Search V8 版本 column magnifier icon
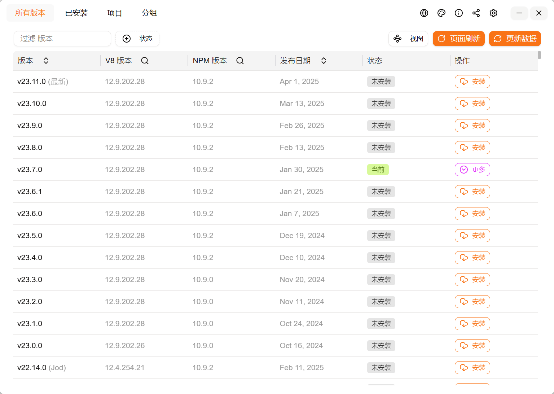554x394 pixels. point(145,61)
